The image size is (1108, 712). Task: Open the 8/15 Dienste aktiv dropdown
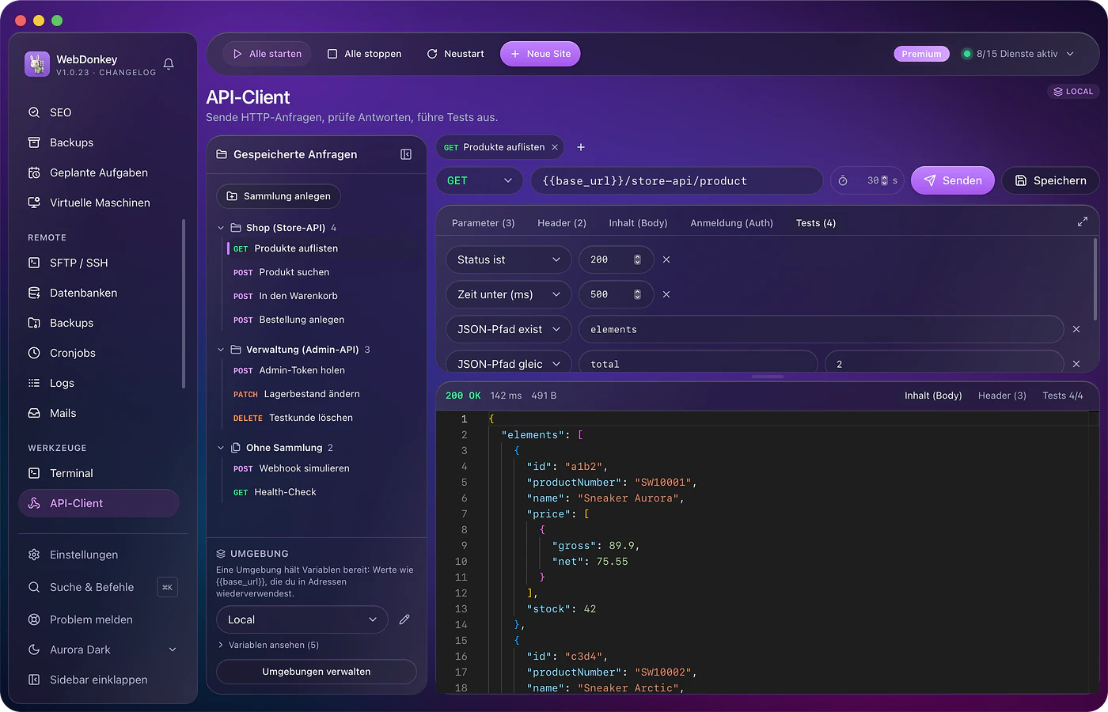[1018, 54]
